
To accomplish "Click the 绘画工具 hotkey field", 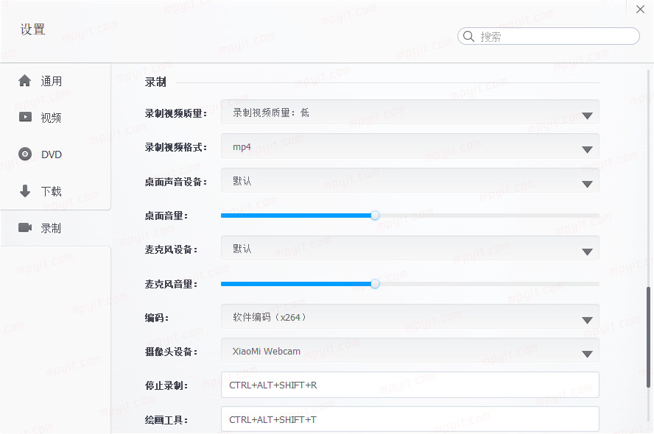I will 410,419.
